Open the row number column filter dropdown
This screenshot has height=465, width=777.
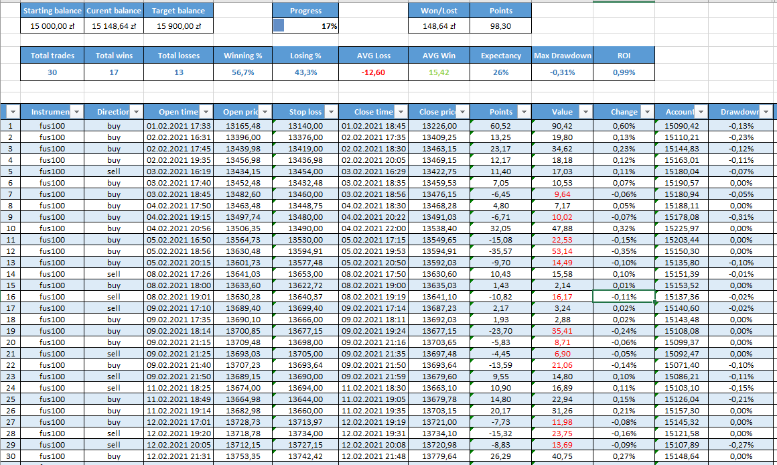pyautogui.click(x=13, y=112)
